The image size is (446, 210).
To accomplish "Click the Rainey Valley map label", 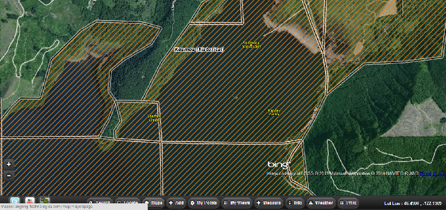I will 274,113.
